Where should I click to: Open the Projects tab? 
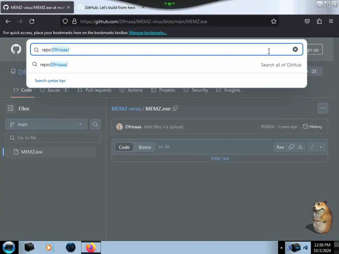tap(163, 90)
